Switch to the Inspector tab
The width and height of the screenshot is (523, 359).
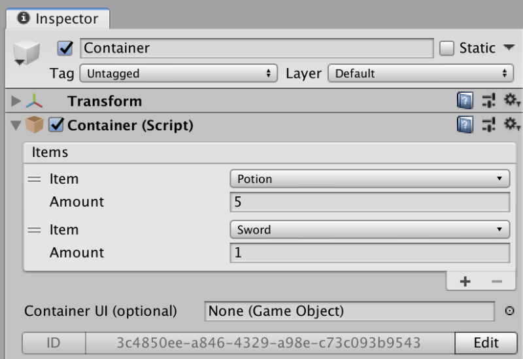point(58,19)
